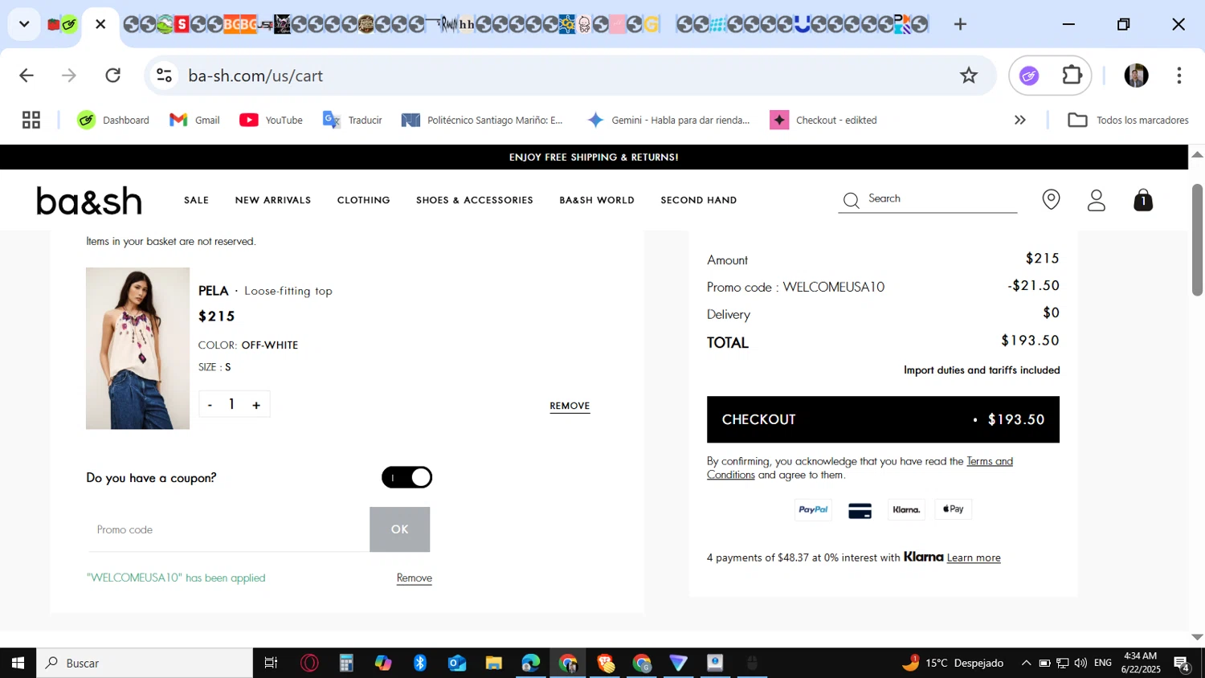Open the YouTube bookmark
The width and height of the screenshot is (1205, 678).
pyautogui.click(x=271, y=120)
